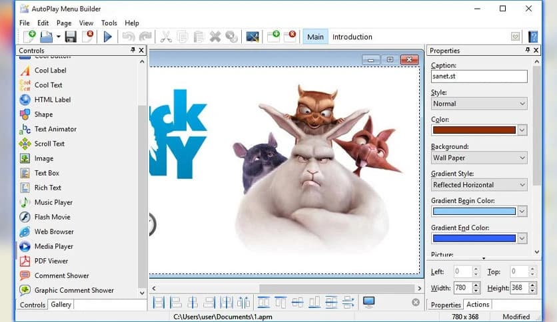Viewport: 557px width, 322px height.
Task: Click the Close project icon with red mark
Action: click(x=88, y=37)
